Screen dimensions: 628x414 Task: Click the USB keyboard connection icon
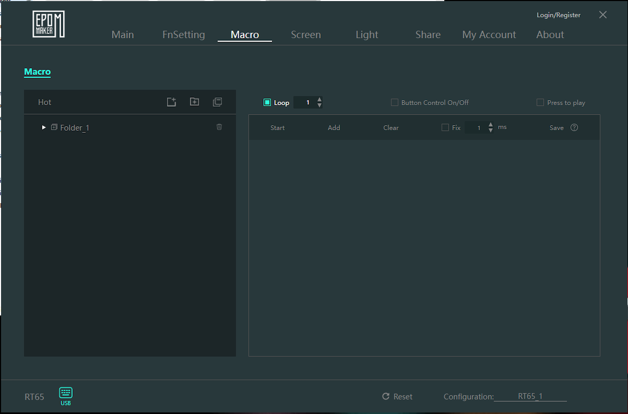66,393
